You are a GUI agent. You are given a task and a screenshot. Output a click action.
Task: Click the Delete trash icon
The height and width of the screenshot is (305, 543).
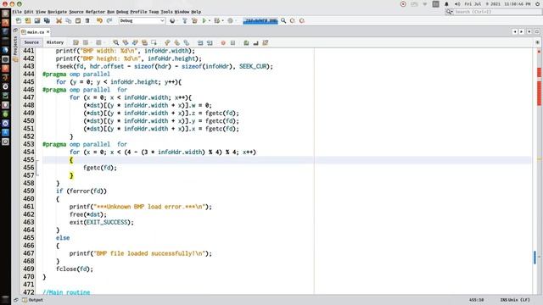tap(87, 20)
